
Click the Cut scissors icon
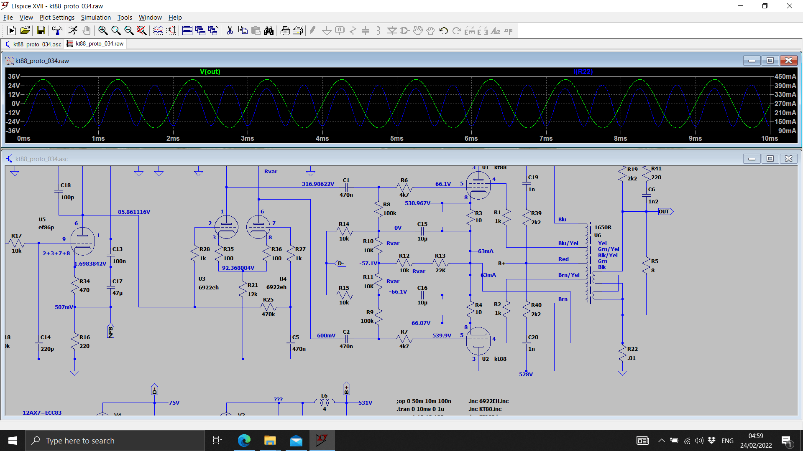pos(230,30)
